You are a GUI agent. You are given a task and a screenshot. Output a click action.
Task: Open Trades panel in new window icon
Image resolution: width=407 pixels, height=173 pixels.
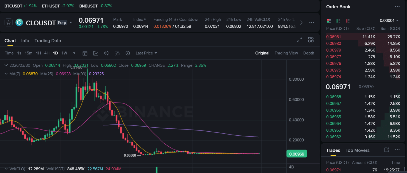tap(386, 150)
